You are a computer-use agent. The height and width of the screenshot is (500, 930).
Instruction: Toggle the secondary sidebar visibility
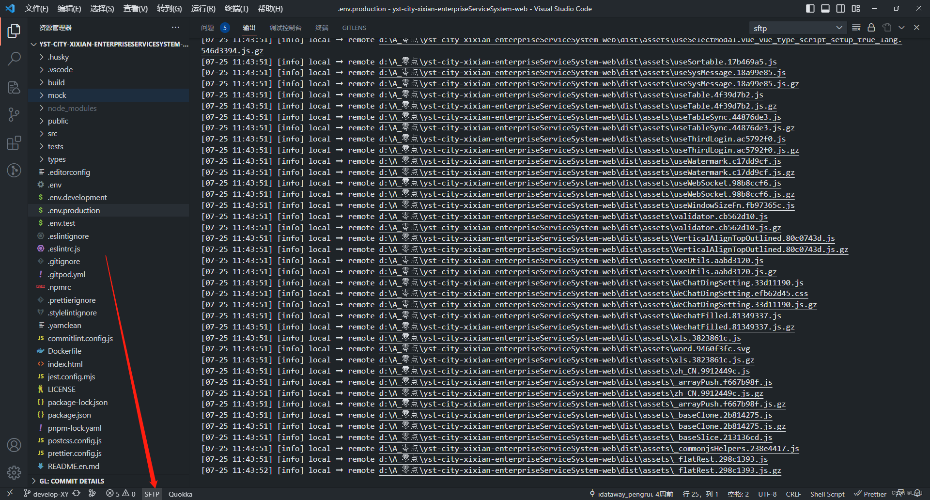[840, 8]
